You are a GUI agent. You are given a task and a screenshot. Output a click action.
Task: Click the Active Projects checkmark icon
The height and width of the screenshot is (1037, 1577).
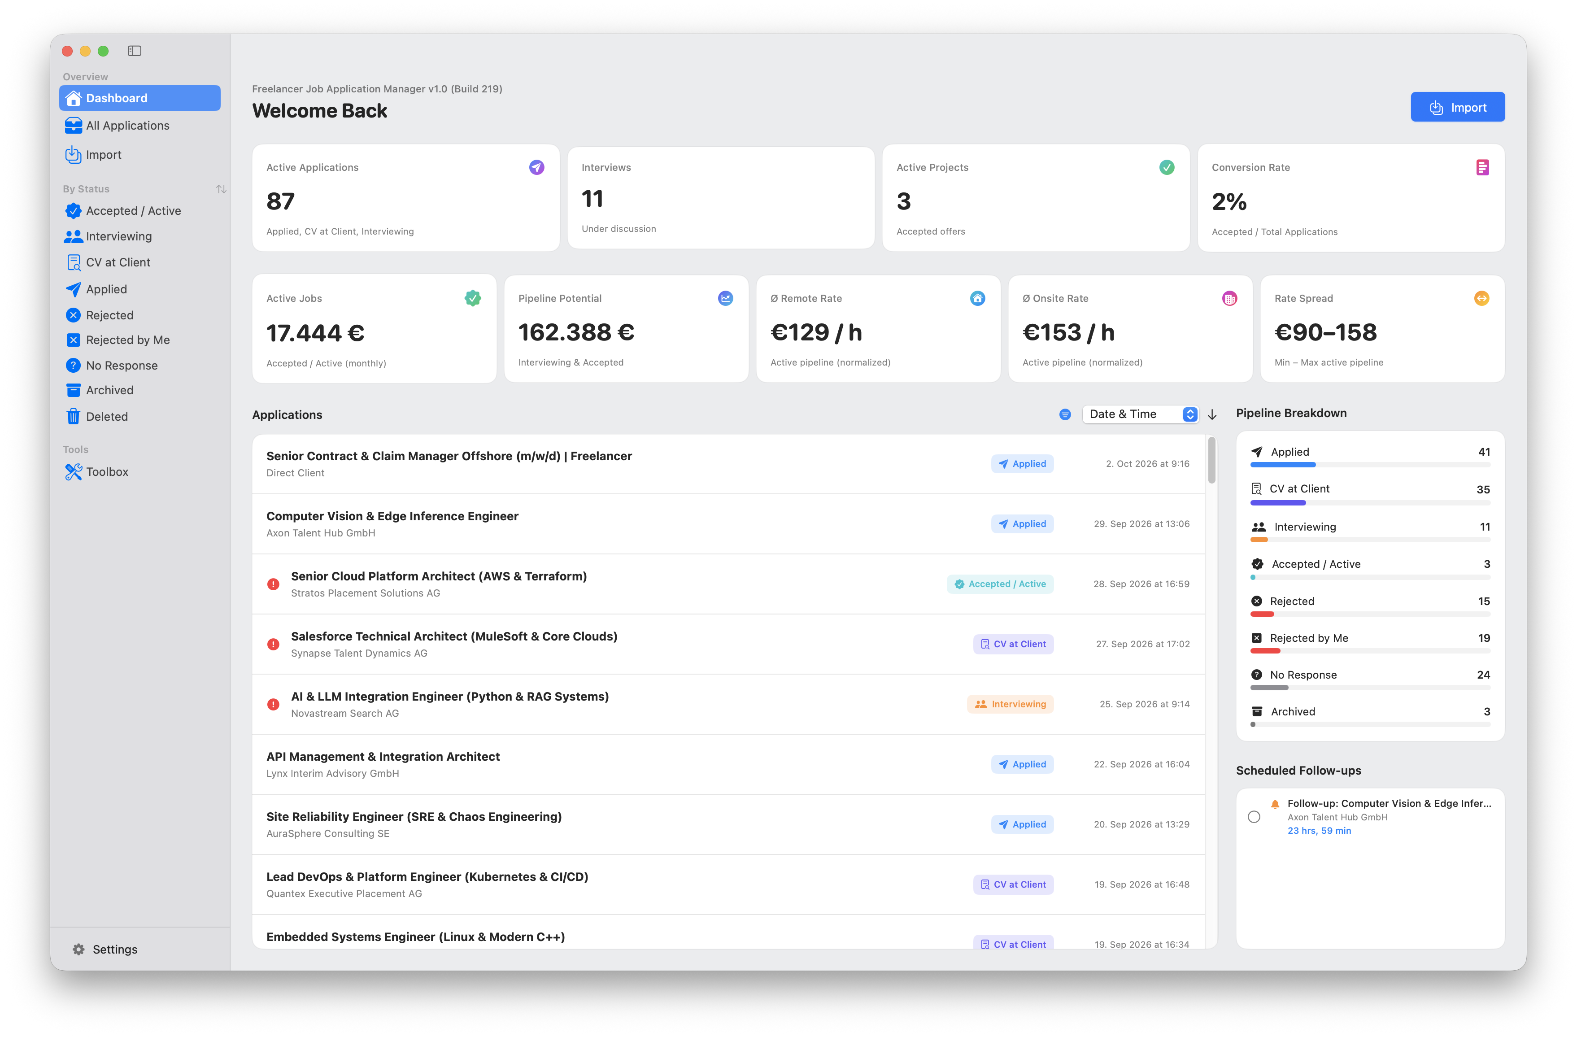1167,168
